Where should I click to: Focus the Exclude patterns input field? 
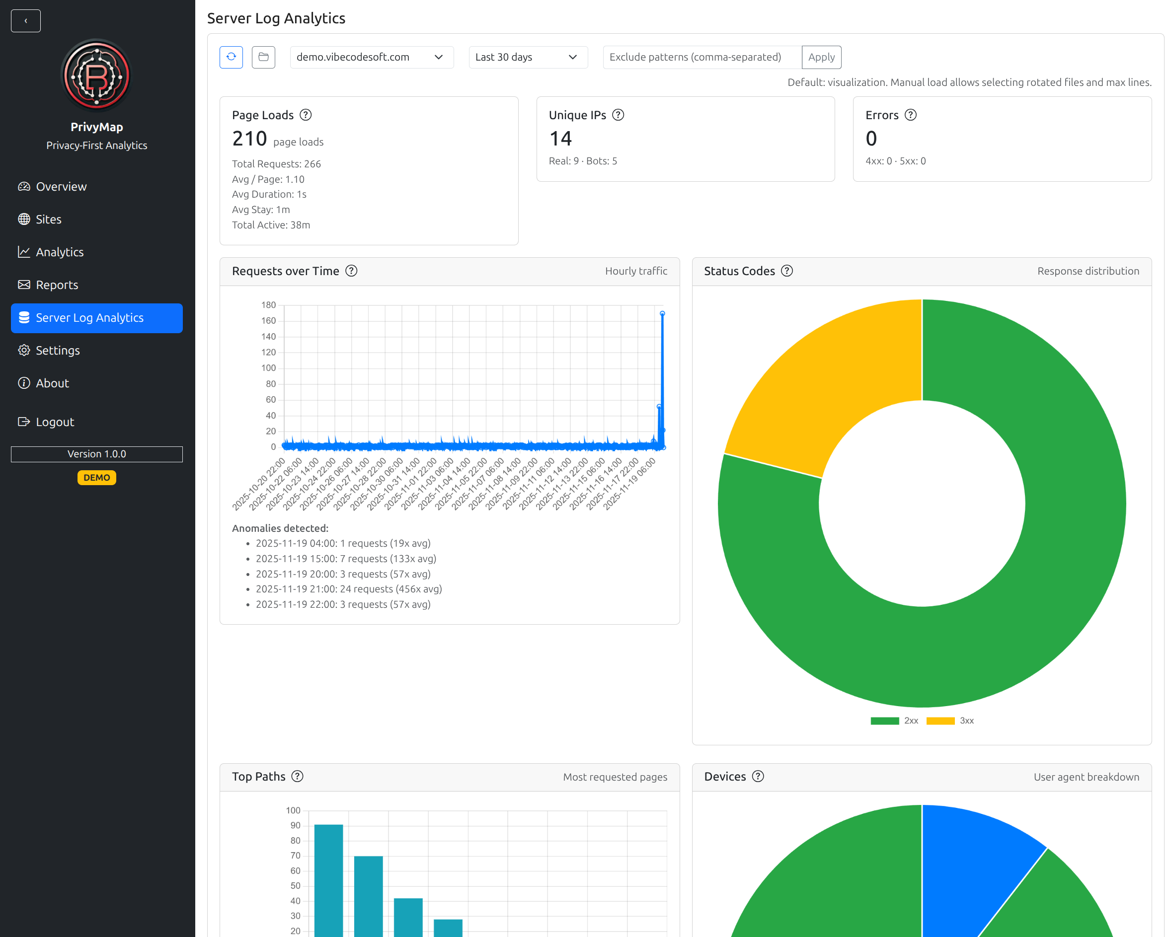pyautogui.click(x=701, y=57)
